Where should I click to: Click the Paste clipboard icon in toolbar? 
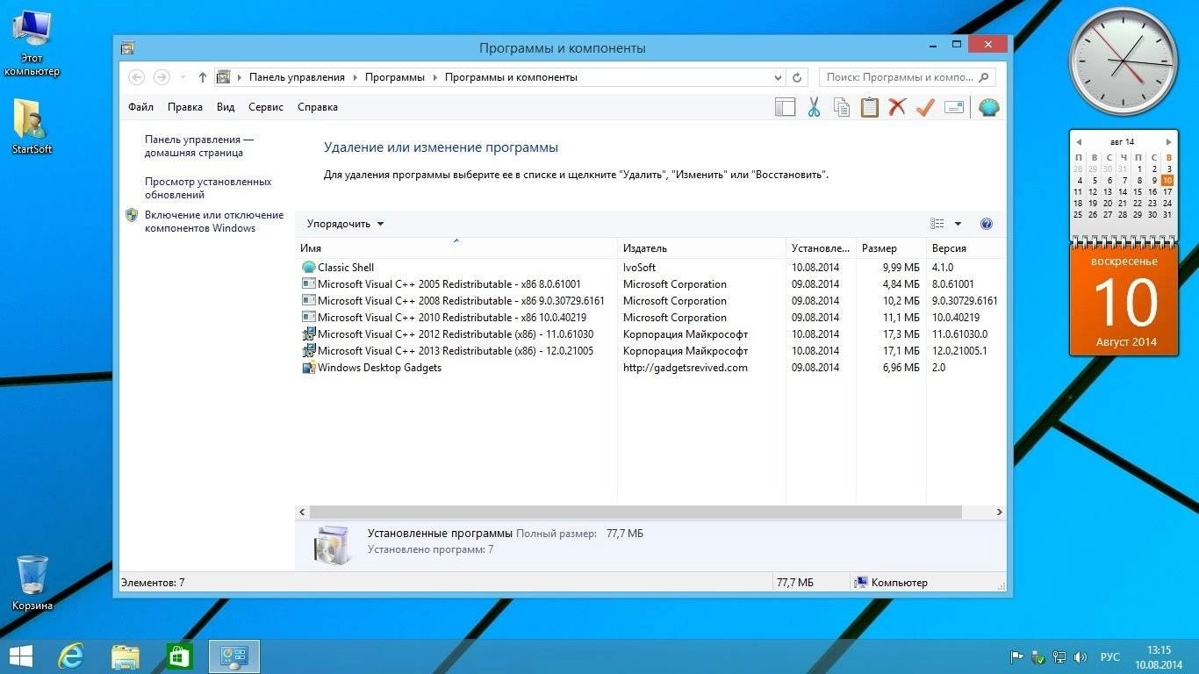(x=869, y=107)
